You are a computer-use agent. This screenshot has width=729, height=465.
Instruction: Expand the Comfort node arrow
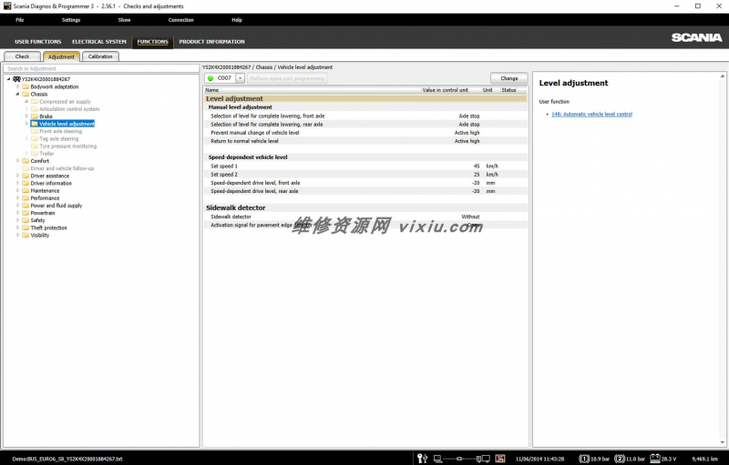pos(17,161)
